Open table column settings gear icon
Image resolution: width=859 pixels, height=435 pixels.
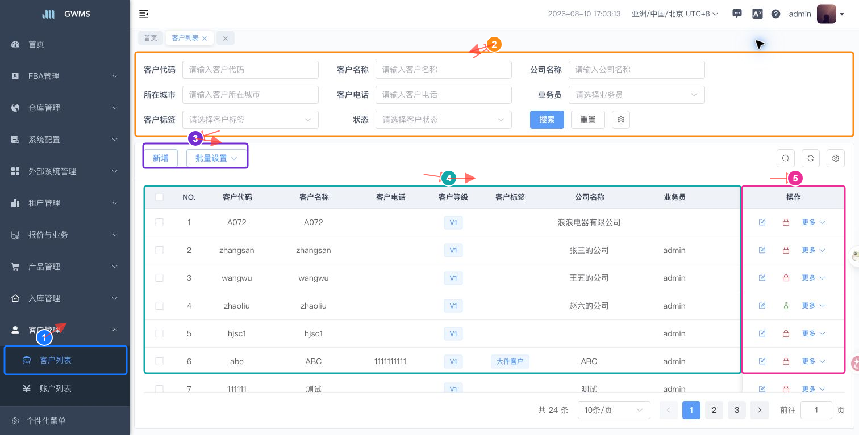(x=836, y=158)
